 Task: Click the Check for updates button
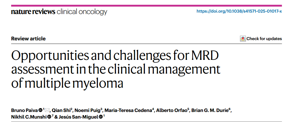(261, 39)
